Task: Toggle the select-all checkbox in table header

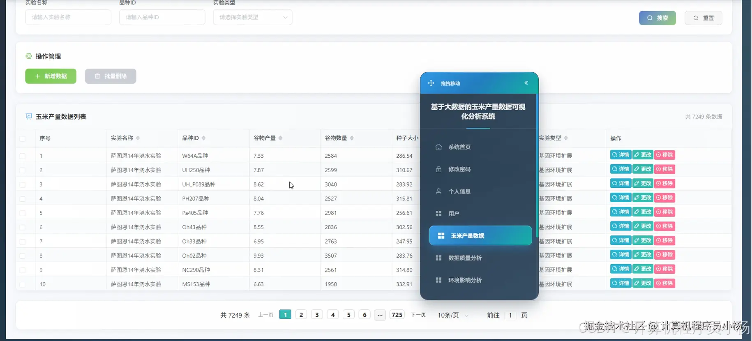Action: [x=23, y=138]
